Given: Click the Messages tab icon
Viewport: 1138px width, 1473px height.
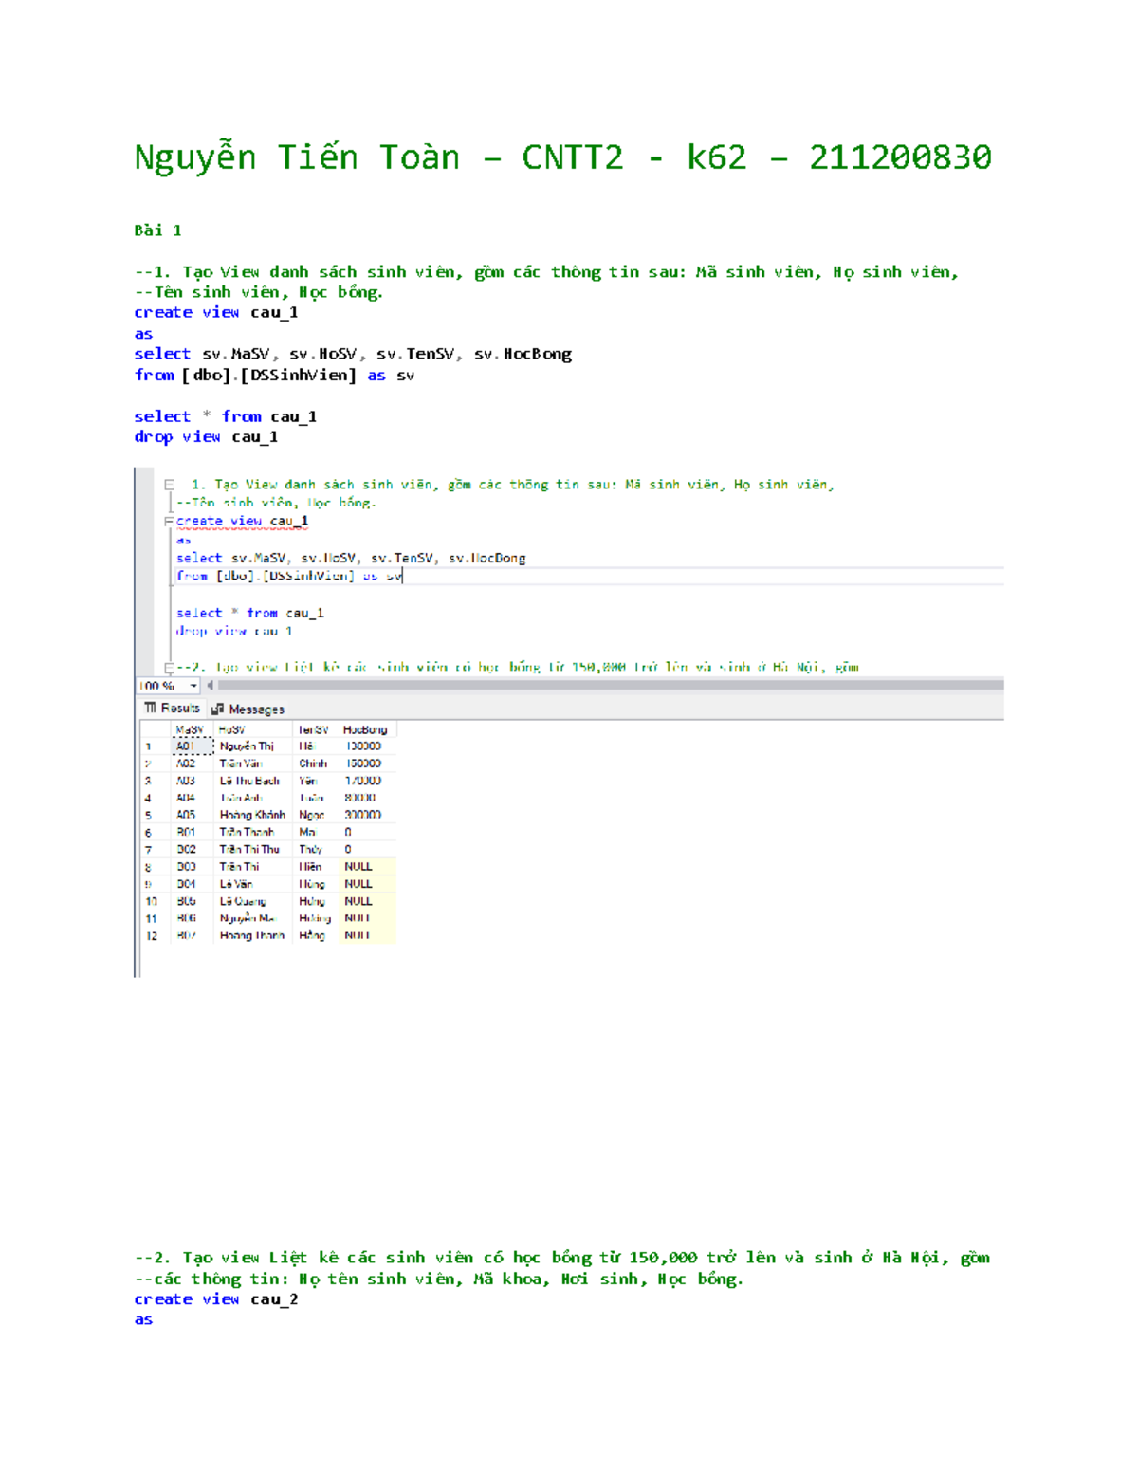Looking at the screenshot, I should coord(218,709).
